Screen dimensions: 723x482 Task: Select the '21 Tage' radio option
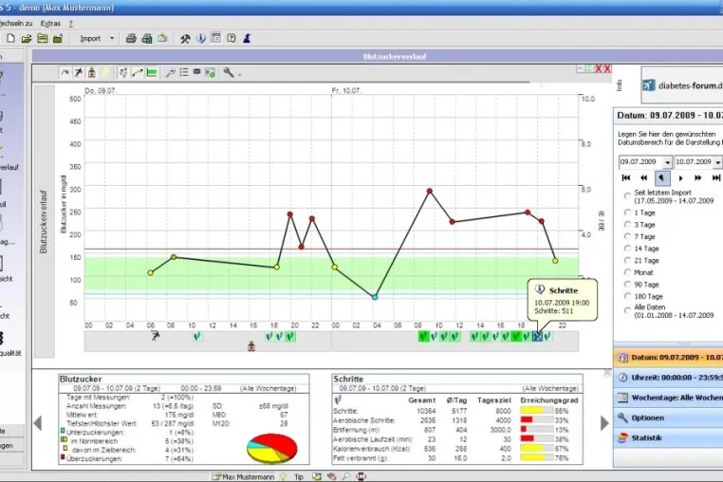click(627, 261)
